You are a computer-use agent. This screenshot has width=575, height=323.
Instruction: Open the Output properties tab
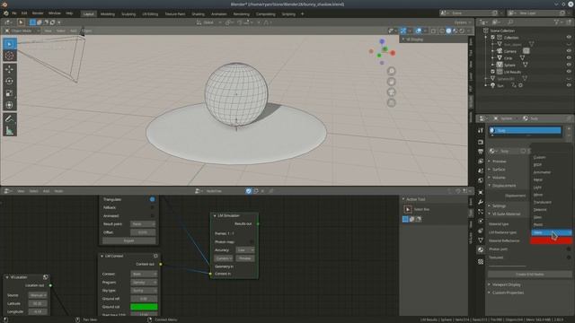pyautogui.click(x=481, y=152)
